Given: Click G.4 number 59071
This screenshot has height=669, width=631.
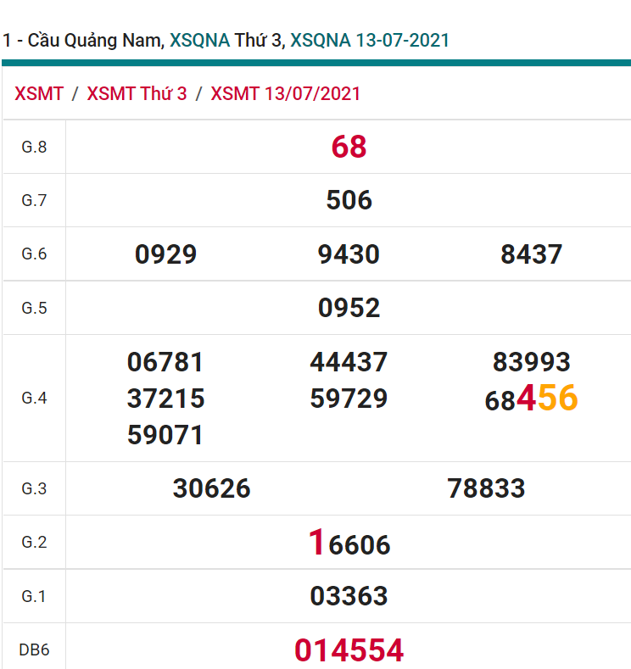Looking at the screenshot, I should [165, 435].
